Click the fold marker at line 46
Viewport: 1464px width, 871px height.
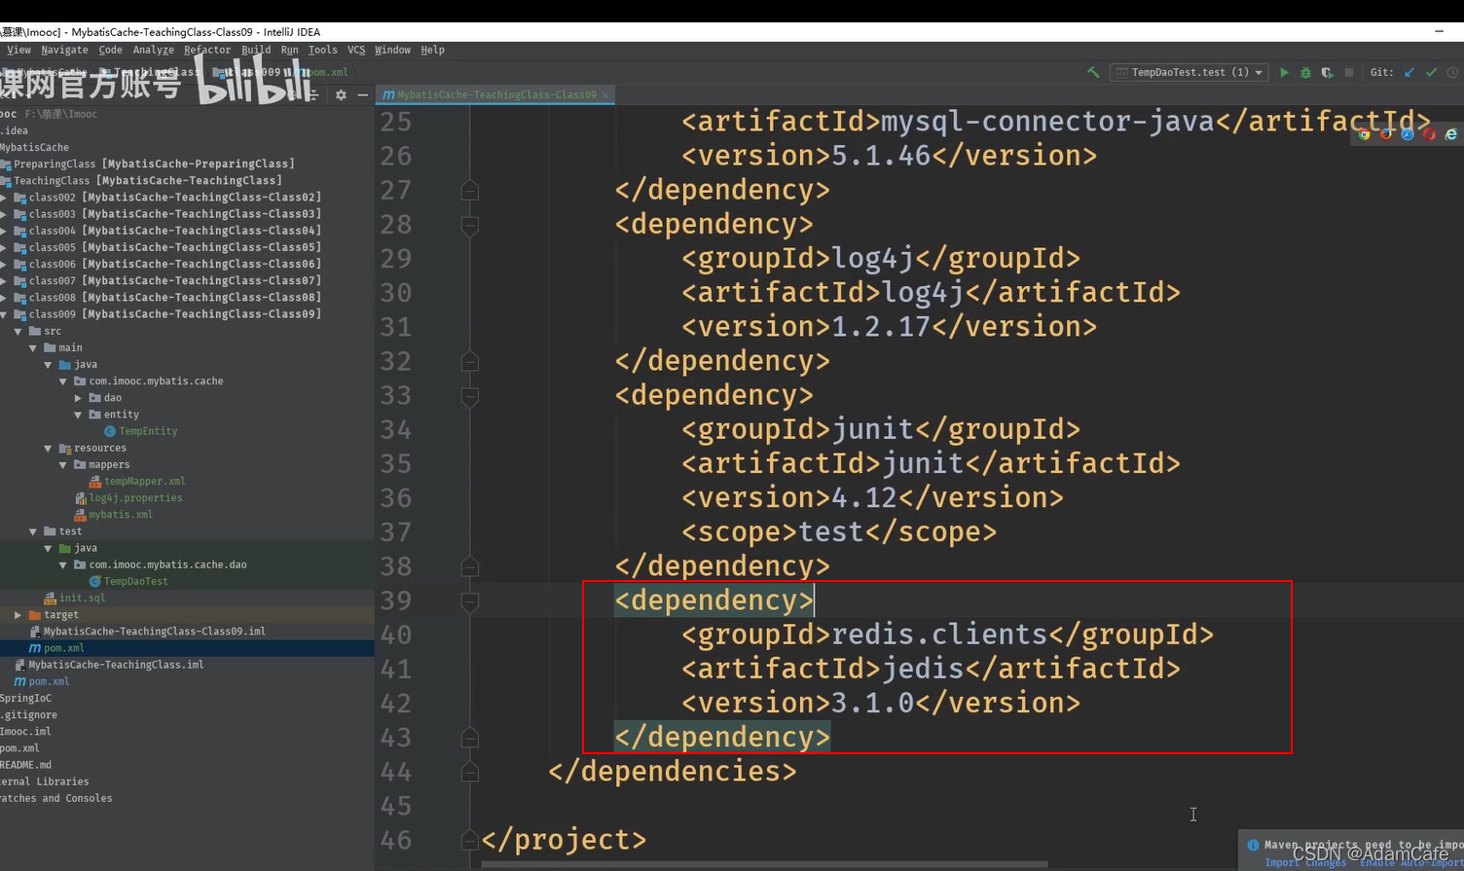coord(470,840)
